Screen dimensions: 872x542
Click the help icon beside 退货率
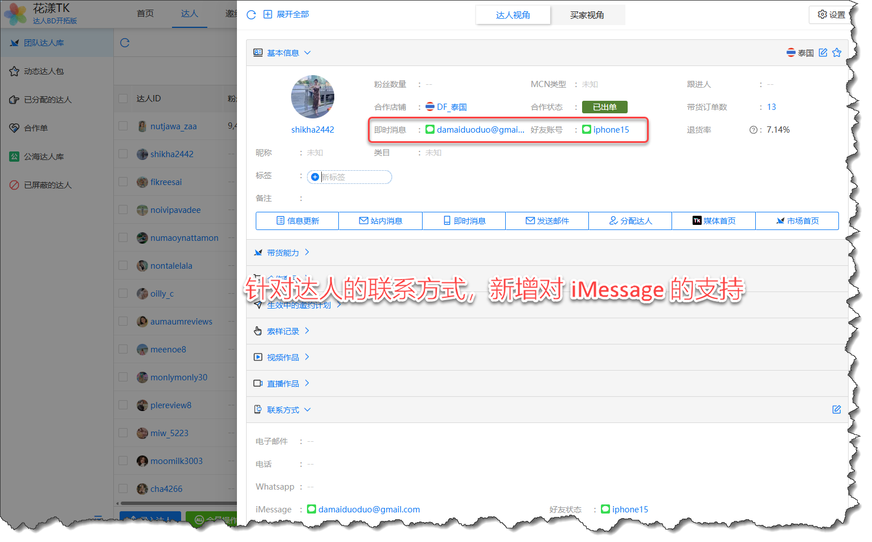point(753,130)
